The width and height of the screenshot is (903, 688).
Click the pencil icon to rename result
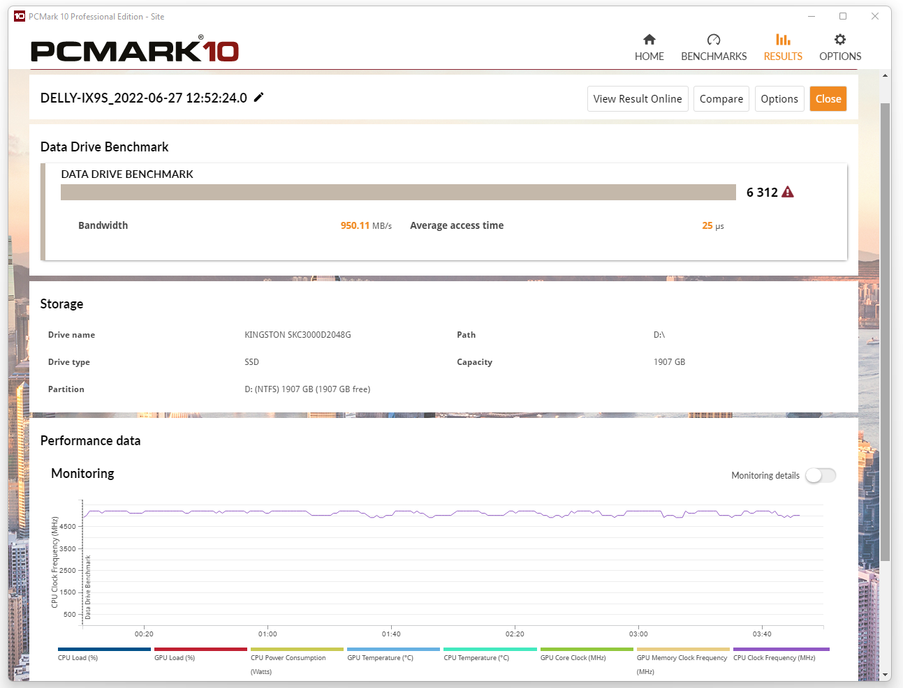(258, 97)
